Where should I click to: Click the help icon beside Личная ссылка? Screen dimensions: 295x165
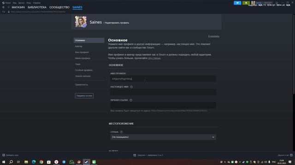pyautogui.click(x=131, y=100)
